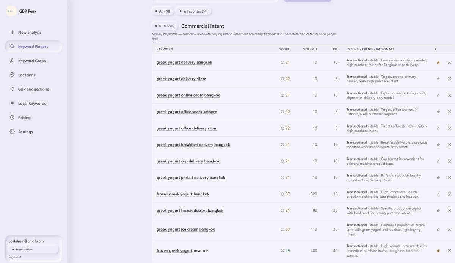Open keyword greek yogurt ice cream bangkok

186,229
